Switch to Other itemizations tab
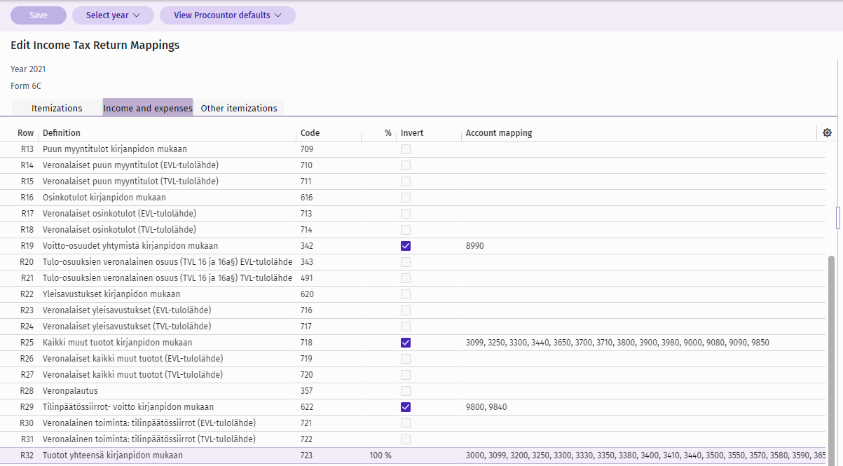The height and width of the screenshot is (466, 843). click(x=239, y=108)
